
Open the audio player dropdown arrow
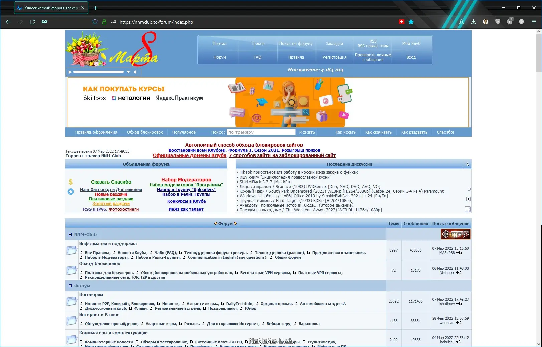[128, 72]
